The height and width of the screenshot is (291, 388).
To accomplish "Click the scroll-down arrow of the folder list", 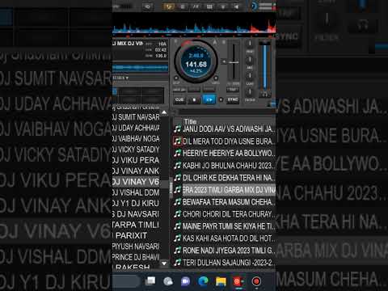I will coord(164,264).
